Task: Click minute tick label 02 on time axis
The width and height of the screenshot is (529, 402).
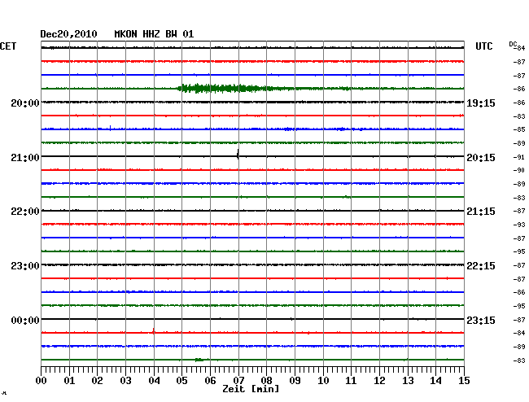Action: tap(97, 381)
